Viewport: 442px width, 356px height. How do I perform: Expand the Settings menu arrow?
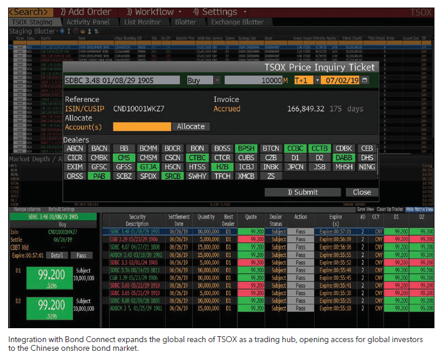click(245, 12)
